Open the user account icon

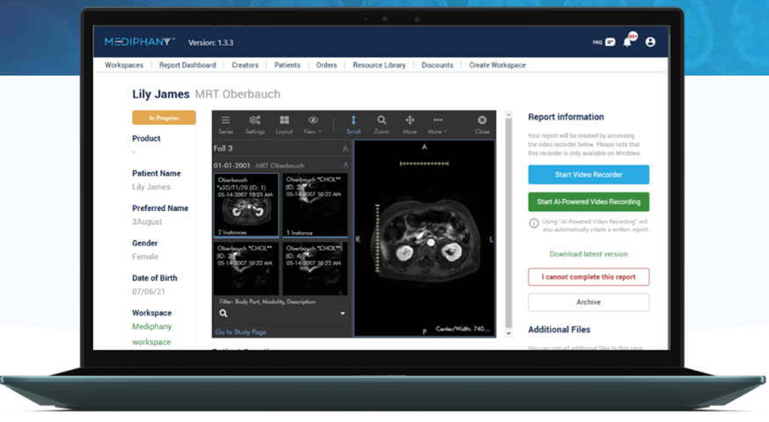(x=650, y=42)
